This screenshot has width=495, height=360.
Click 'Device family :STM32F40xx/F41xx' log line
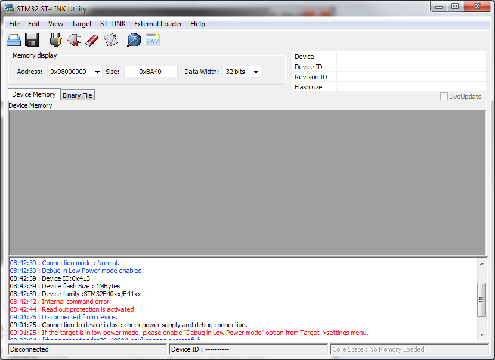coord(76,294)
